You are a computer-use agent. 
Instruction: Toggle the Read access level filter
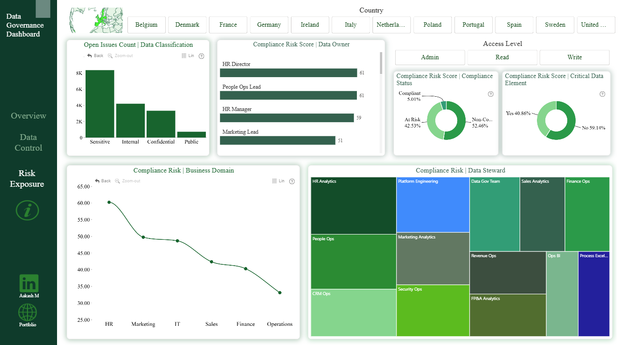tap(502, 57)
